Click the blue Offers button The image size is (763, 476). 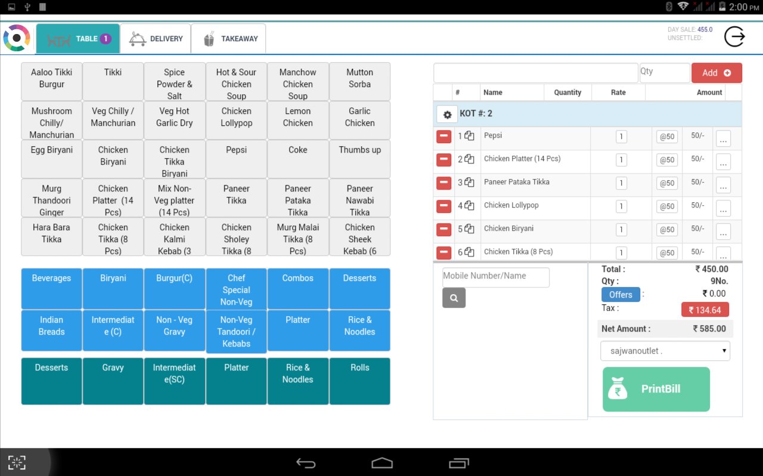620,295
